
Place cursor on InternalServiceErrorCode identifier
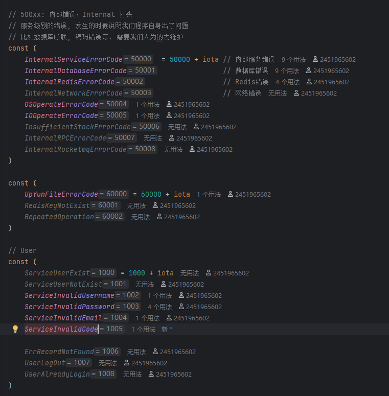[74, 59]
